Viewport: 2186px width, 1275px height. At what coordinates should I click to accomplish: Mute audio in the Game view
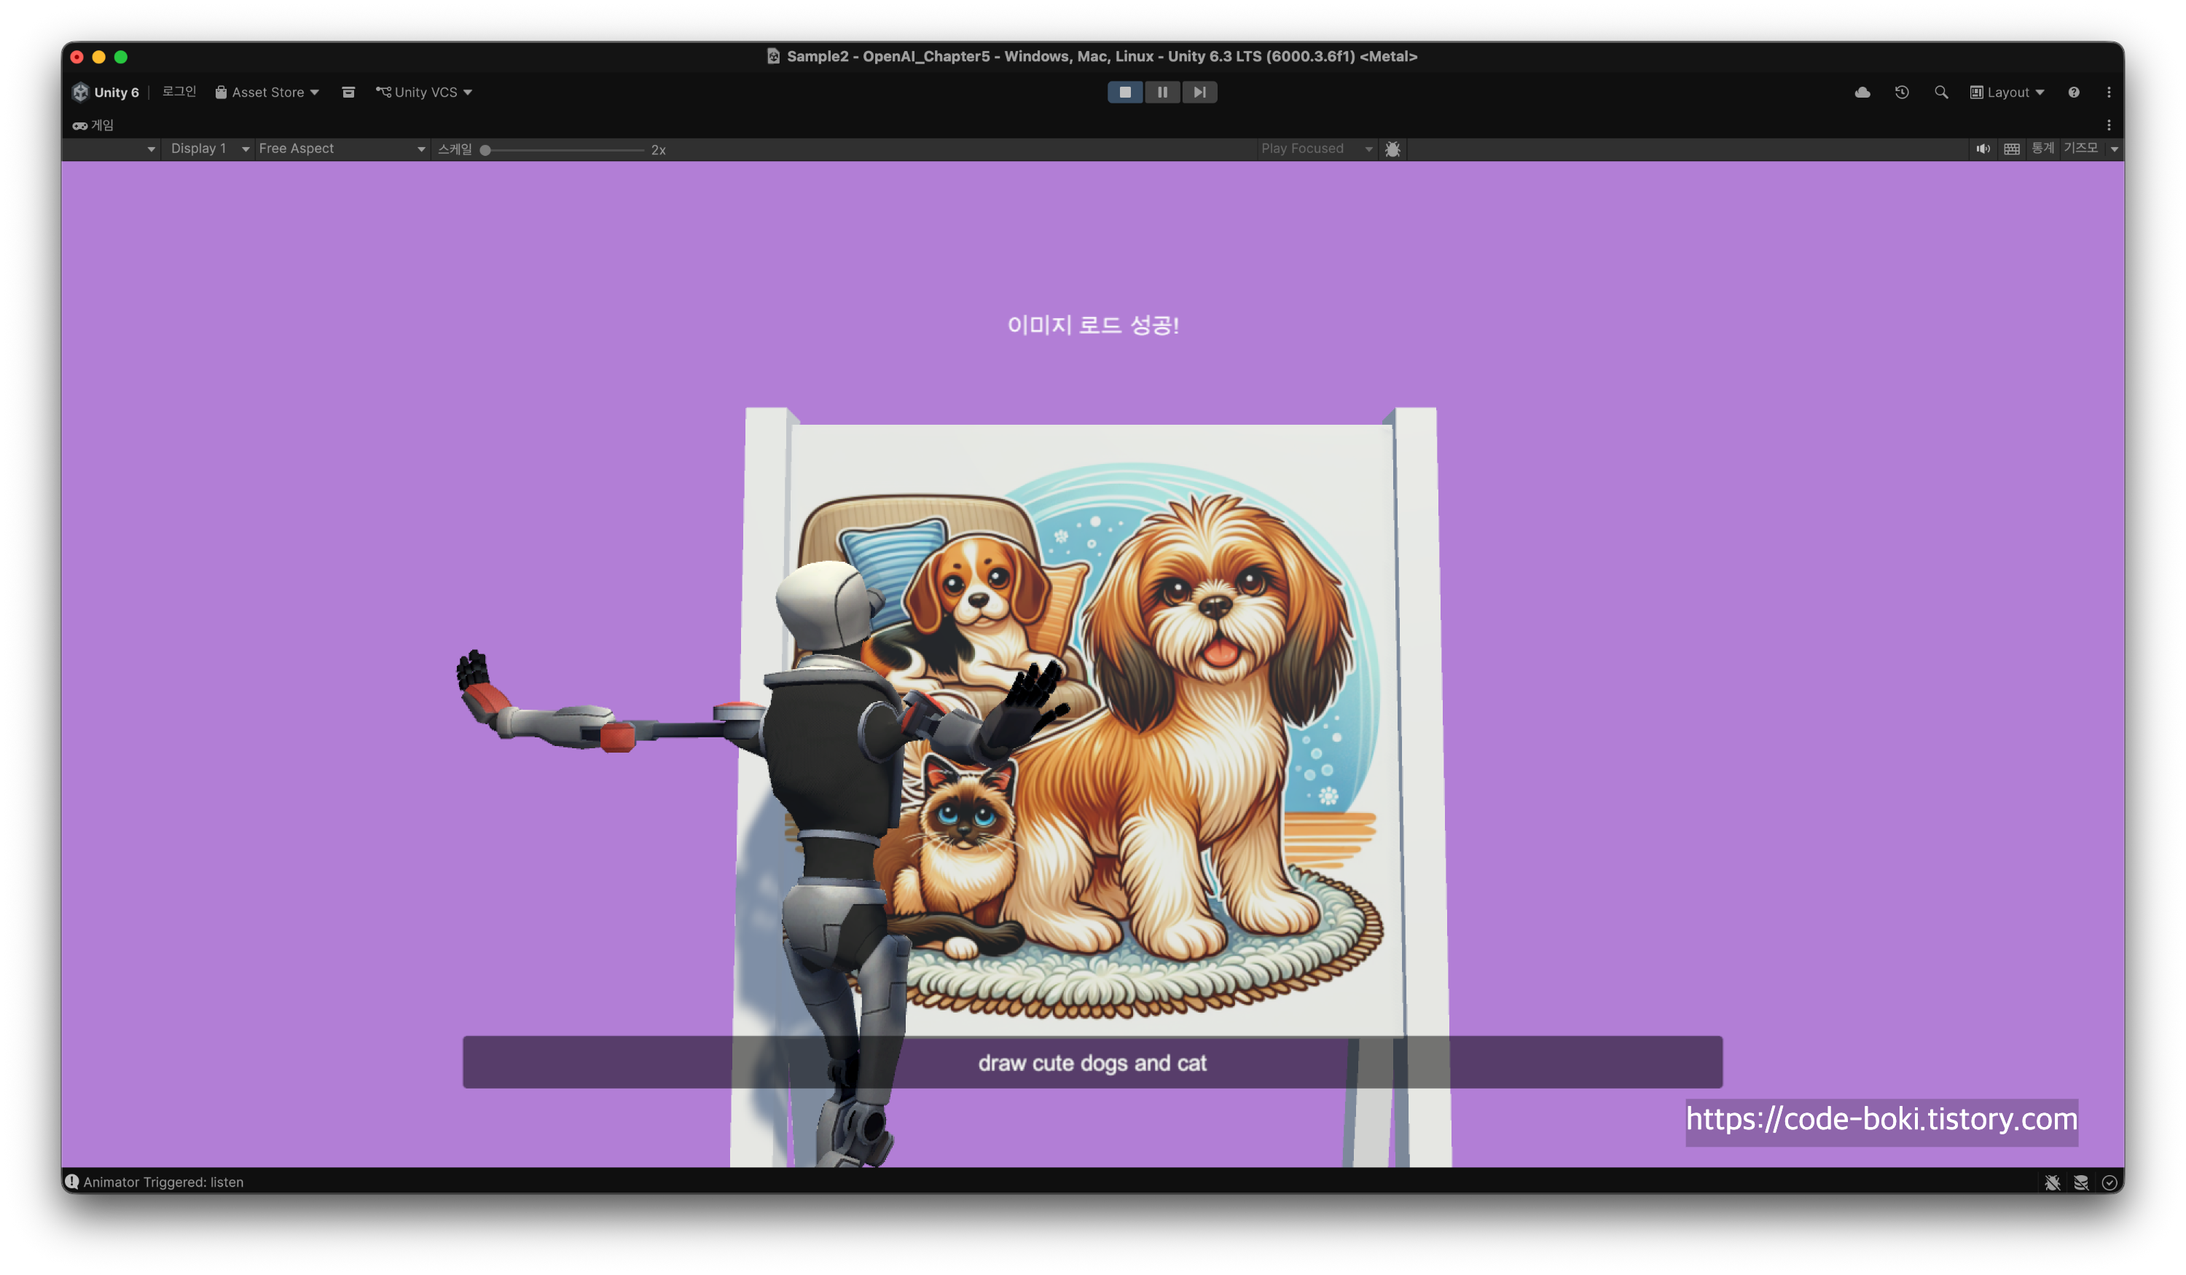1983,149
